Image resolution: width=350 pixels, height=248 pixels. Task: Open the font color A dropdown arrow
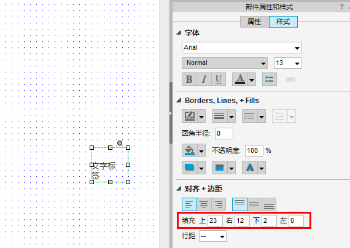[252, 79]
